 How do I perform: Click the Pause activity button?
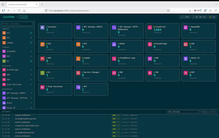coord(205,112)
